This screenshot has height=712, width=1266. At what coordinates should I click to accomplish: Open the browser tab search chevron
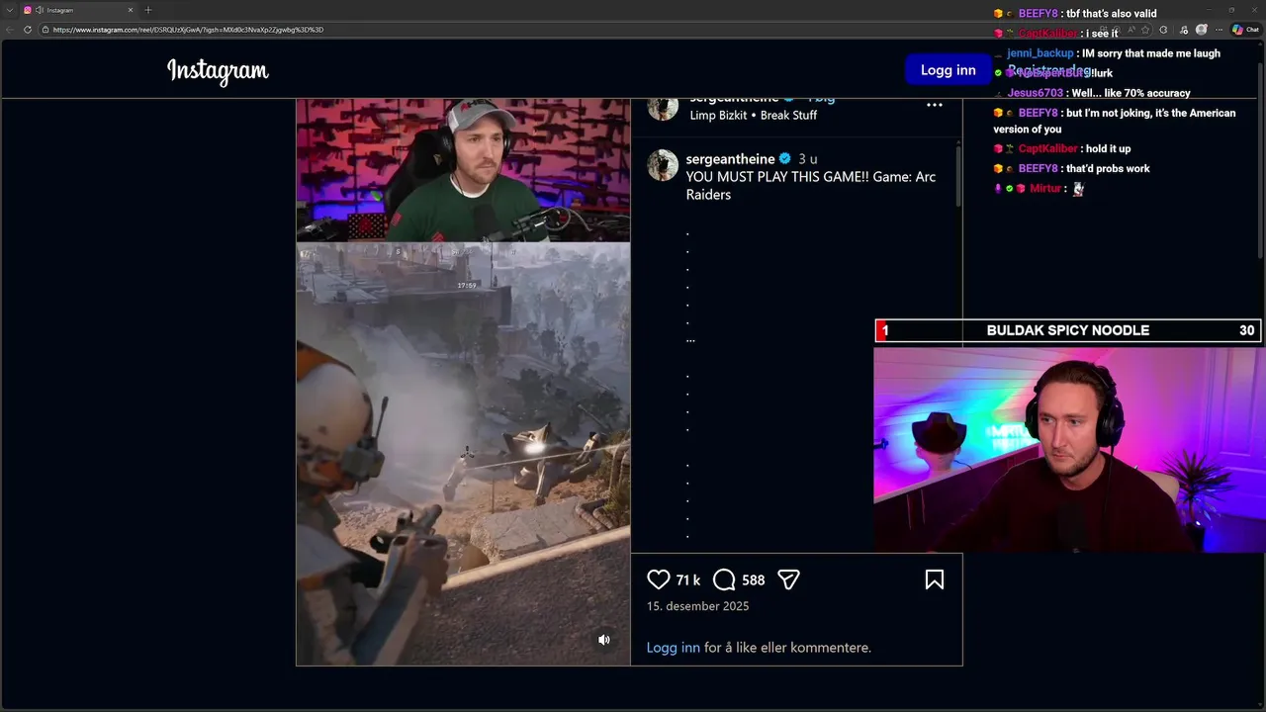9,10
